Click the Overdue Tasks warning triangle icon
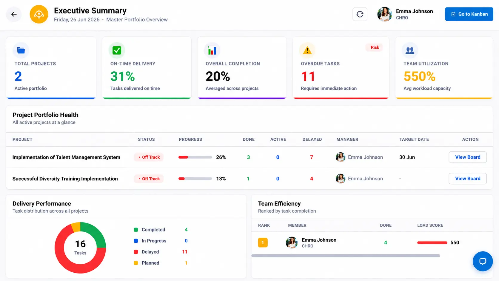Image resolution: width=499 pixels, height=281 pixels. pos(307,50)
